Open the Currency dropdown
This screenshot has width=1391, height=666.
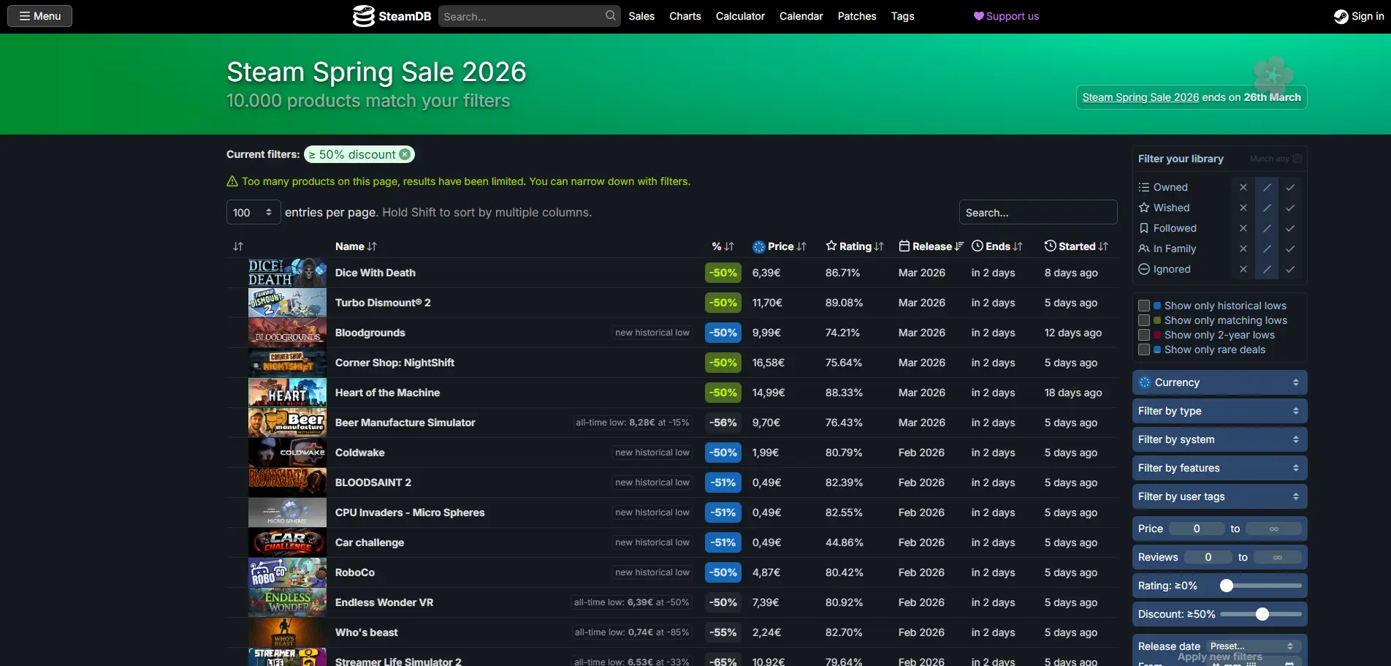click(1219, 382)
